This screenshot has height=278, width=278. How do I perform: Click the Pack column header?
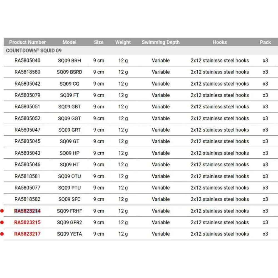click(265, 42)
